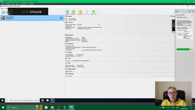The image size is (195, 110).
Task: Click the blue-gray icon atop notification panel
Action: coord(190,11)
